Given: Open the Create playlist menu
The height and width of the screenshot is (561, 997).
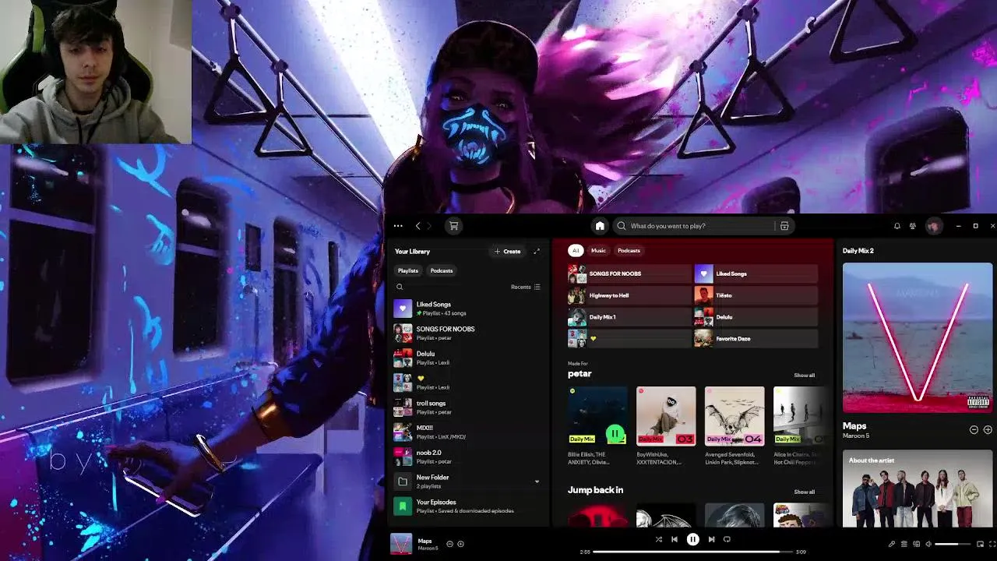Looking at the screenshot, I should (x=507, y=251).
